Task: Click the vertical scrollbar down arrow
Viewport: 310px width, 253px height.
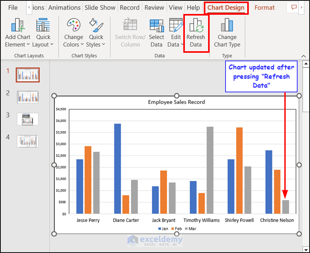Action: point(306,250)
